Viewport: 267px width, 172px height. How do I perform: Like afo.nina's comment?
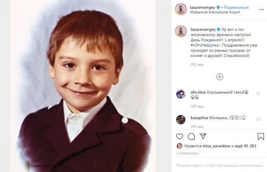[258, 94]
